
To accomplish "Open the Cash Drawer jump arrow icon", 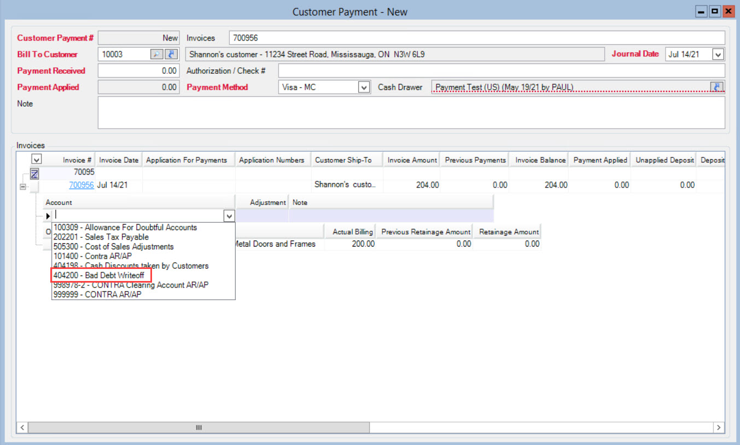I will [717, 87].
